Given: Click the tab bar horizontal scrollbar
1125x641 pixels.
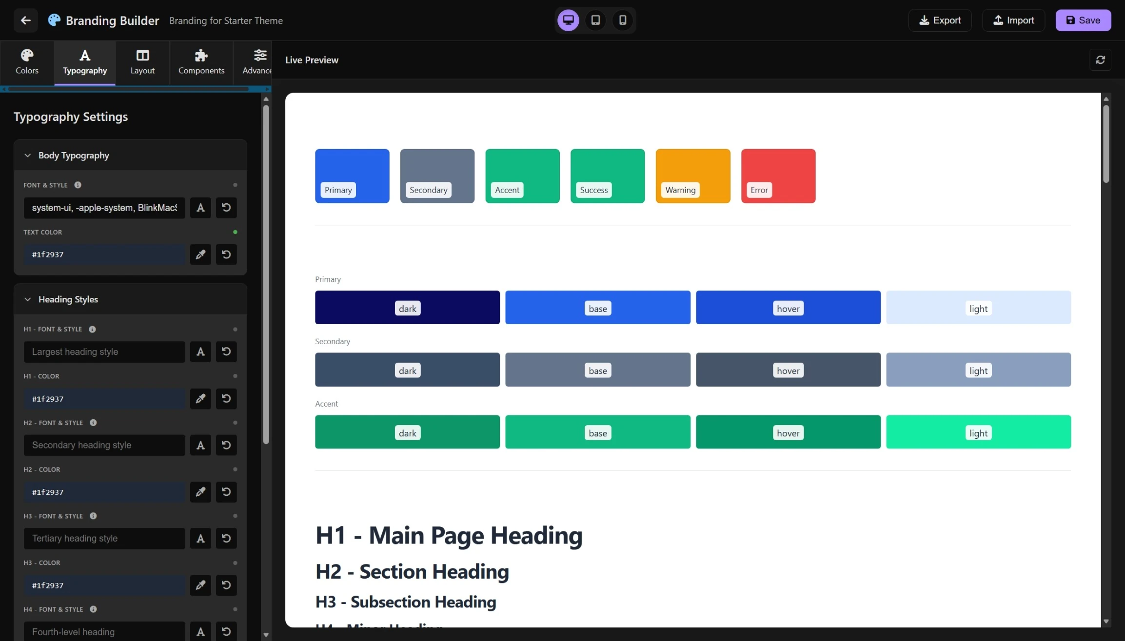Looking at the screenshot, I should point(129,89).
